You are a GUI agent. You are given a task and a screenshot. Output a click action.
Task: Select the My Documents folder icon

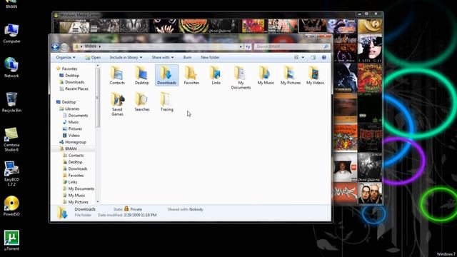[241, 78]
